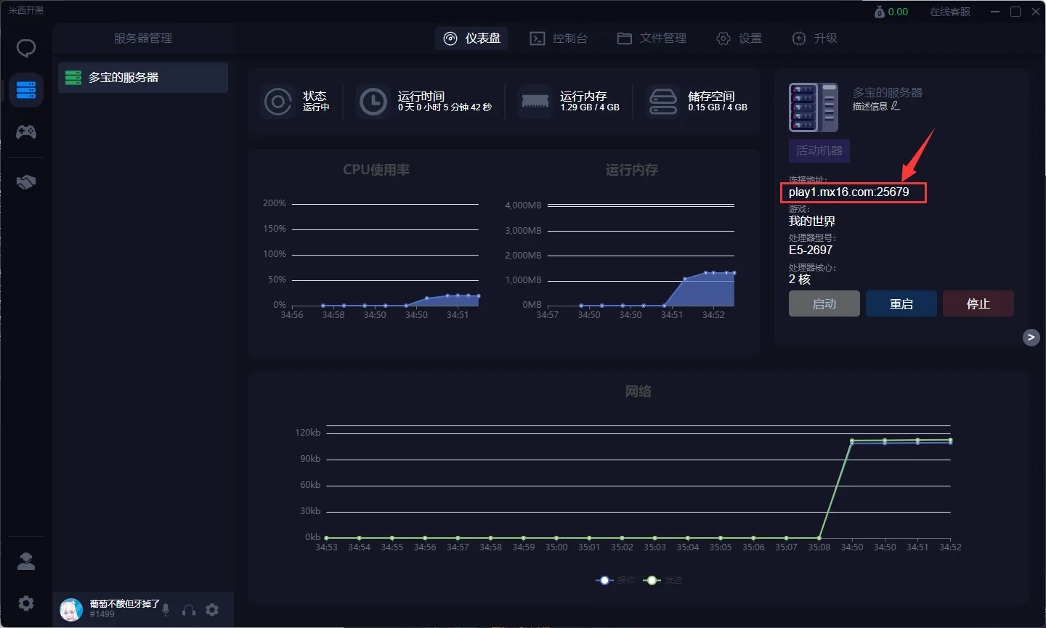Click the 2 核 processor cores value
The image size is (1046, 628).
(800, 279)
